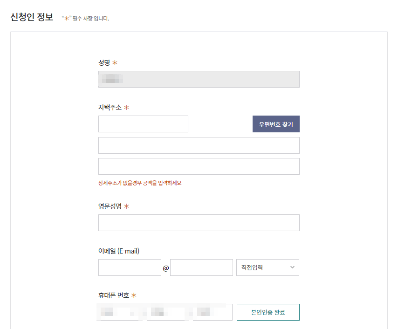Click the email ID field before the @ symbol
This screenshot has height=329, width=398.
coord(130,267)
